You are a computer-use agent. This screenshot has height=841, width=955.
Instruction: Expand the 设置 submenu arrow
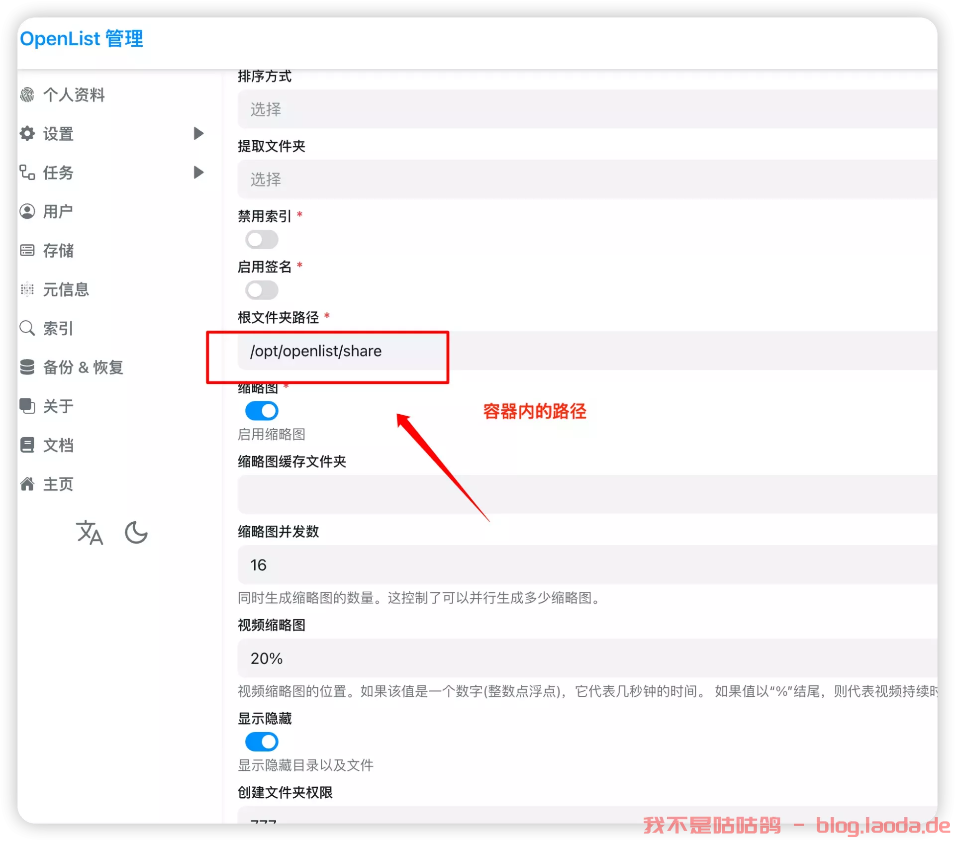coord(198,133)
